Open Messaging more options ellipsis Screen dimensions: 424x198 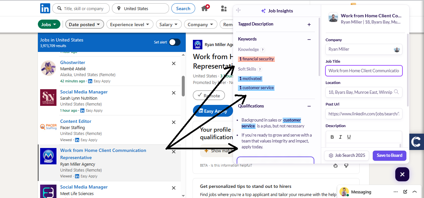click(x=396, y=192)
